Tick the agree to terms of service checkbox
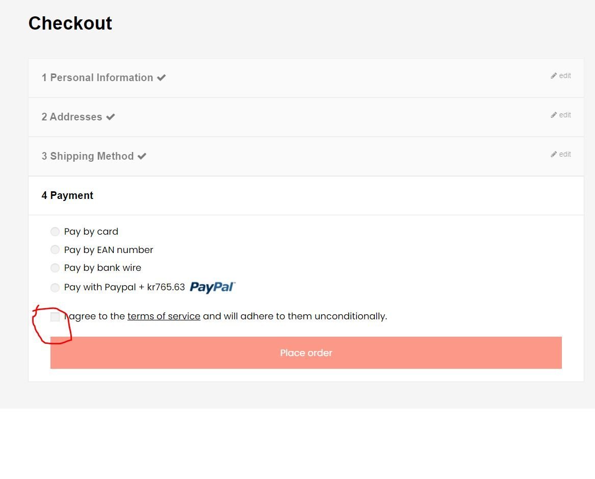Screen dimensions: 595x479 tap(55, 317)
